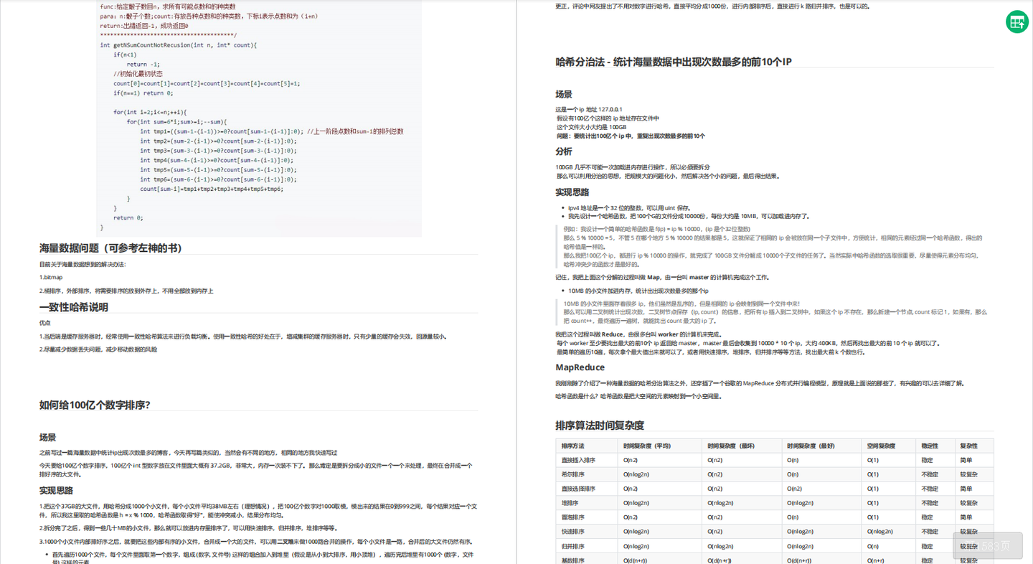The height and width of the screenshot is (564, 1033).
Task: Click the '希尔排序' table row name
Action: click(x=573, y=474)
